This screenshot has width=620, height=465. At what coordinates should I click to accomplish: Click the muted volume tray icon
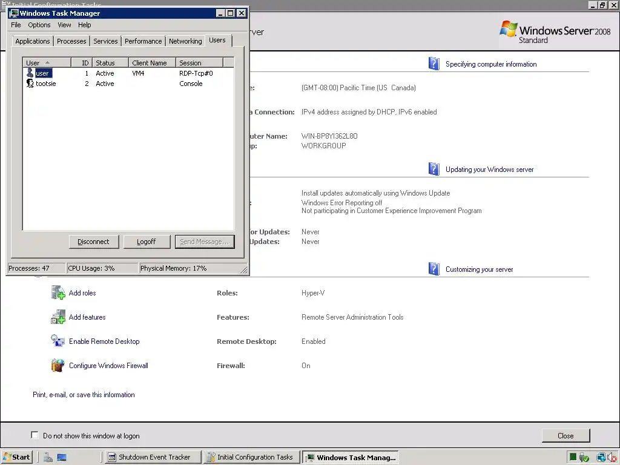[x=613, y=458]
